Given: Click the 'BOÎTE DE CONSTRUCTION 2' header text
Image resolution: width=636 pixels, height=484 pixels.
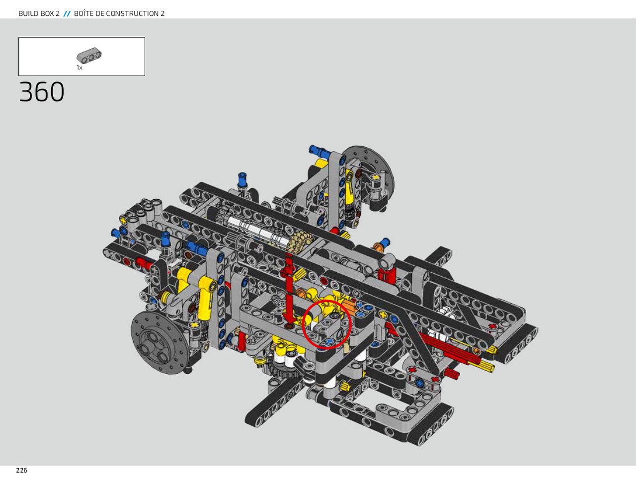Looking at the screenshot, I should tap(119, 13).
